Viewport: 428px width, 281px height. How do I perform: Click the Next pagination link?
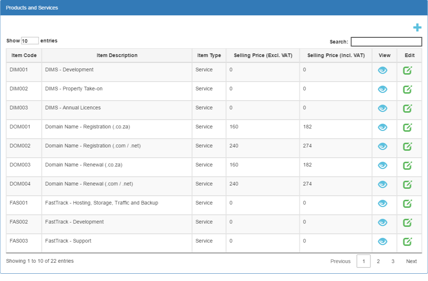411,261
